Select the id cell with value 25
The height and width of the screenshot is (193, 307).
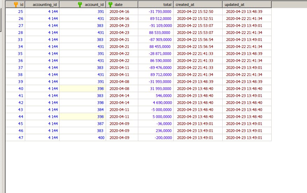[15, 12]
